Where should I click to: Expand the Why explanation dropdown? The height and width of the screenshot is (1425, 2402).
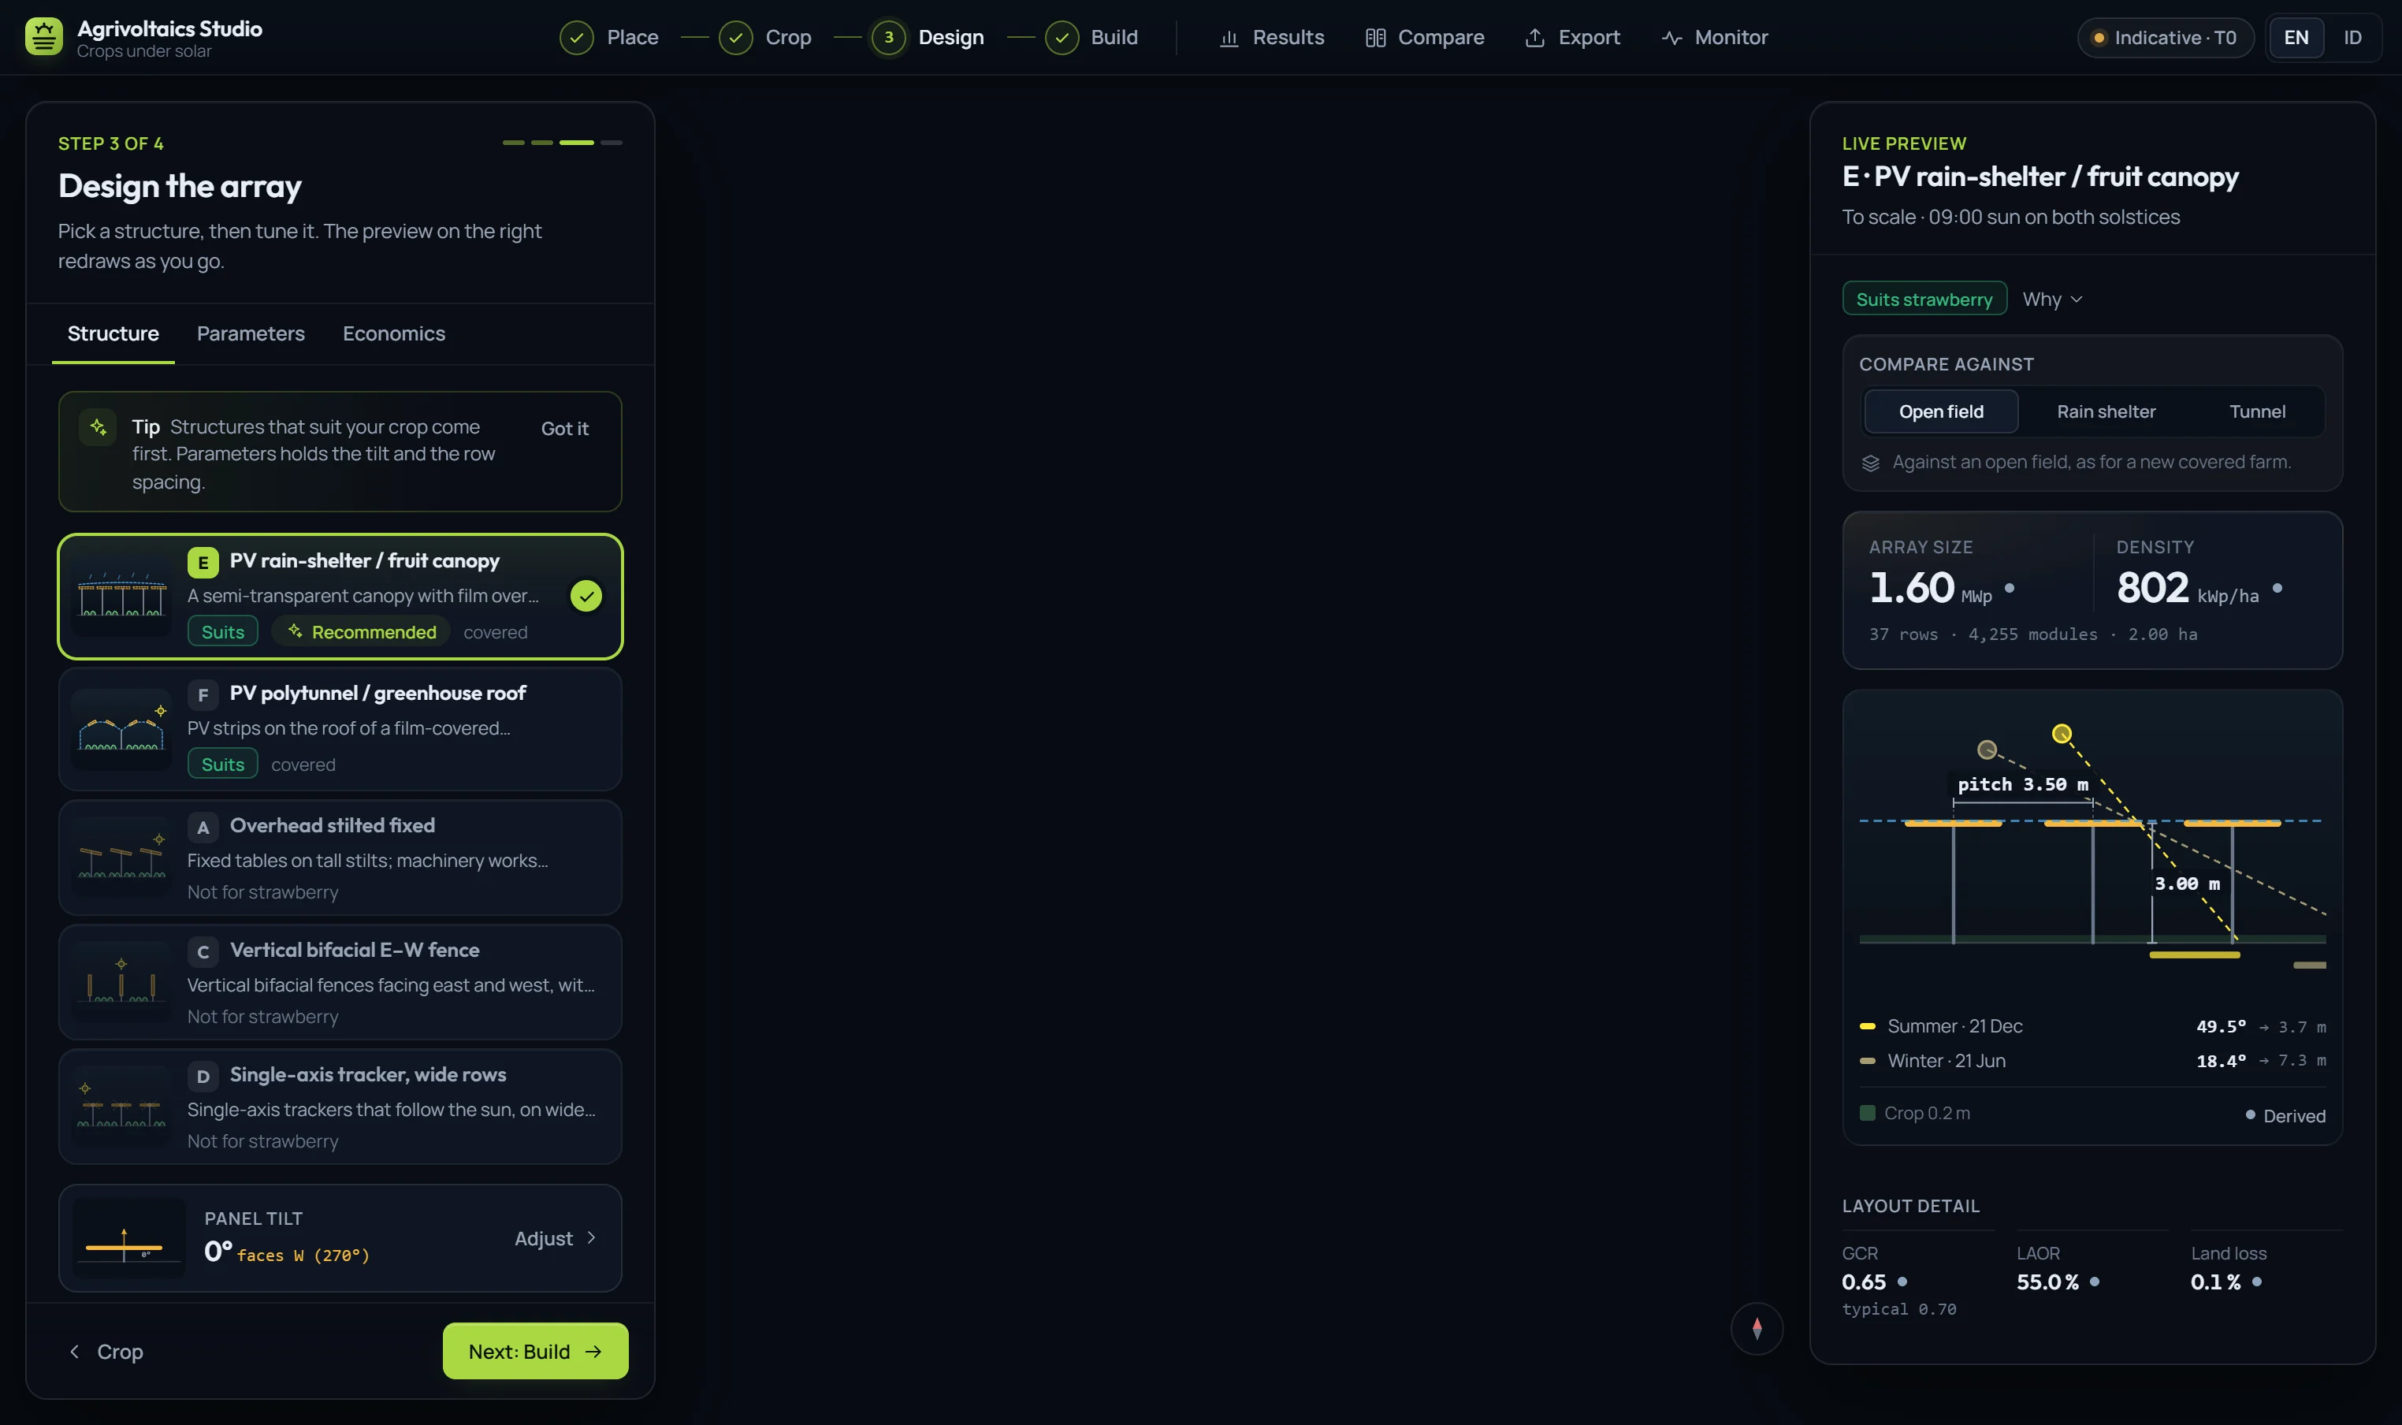tap(2053, 300)
